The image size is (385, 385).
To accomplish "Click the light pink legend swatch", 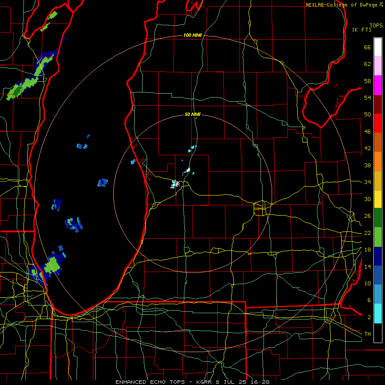I will (378, 66).
